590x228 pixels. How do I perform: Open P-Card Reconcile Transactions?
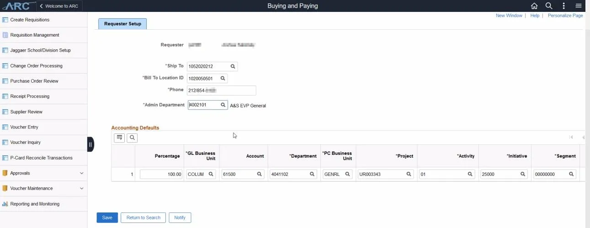[44, 158]
